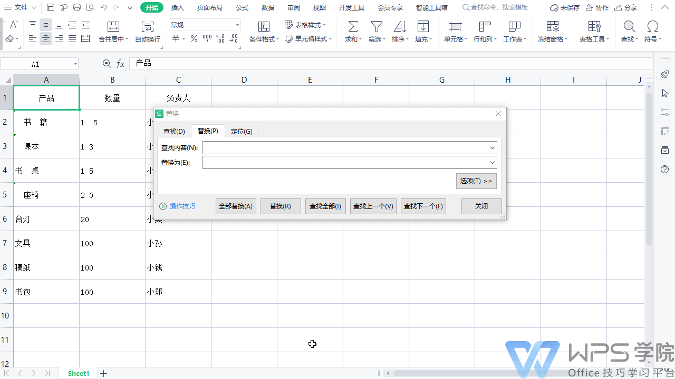The width and height of the screenshot is (675, 379).
Task: Click the 分享 share button
Action: [626, 7]
